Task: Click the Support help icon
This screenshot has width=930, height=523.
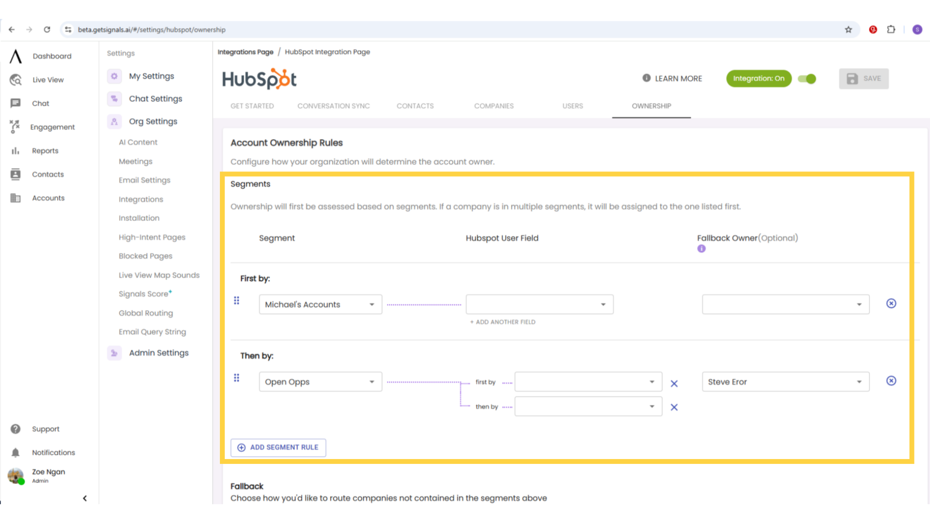Action: (x=15, y=429)
